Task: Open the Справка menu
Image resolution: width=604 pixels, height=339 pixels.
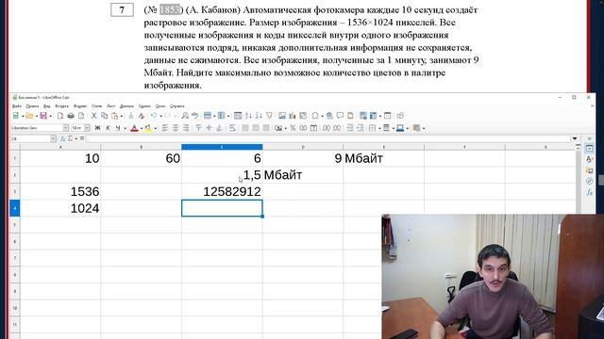Action: (x=177, y=106)
